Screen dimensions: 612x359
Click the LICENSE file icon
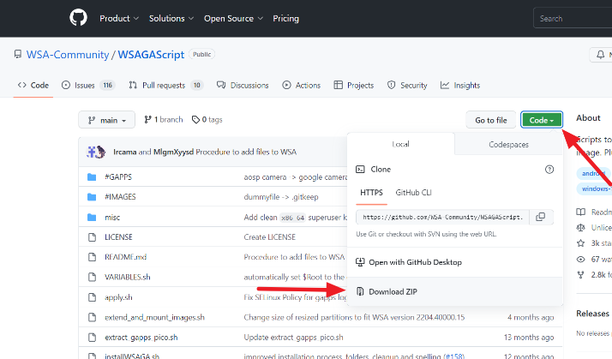(x=92, y=237)
